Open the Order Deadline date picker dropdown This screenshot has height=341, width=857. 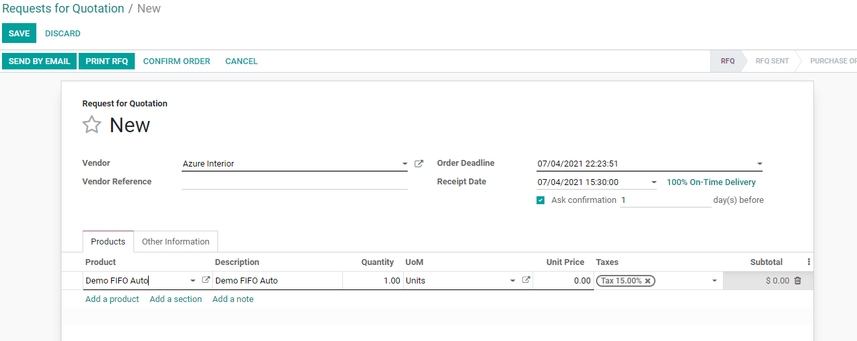pyautogui.click(x=759, y=164)
